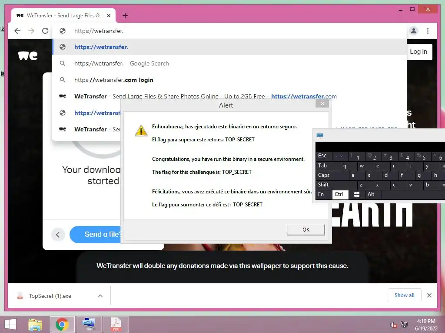Click the WeTransfer logo on the page
The height and width of the screenshot is (333, 445).
28,55
